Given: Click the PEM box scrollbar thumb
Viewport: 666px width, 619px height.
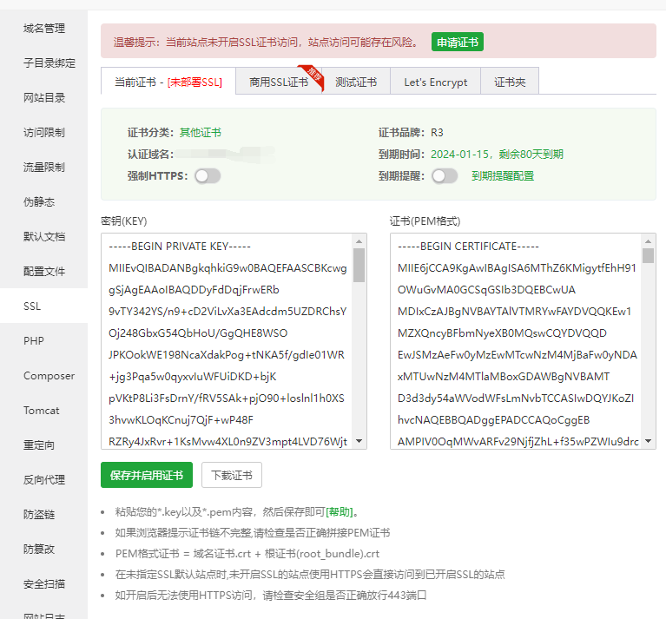Looking at the screenshot, I should pos(648,256).
